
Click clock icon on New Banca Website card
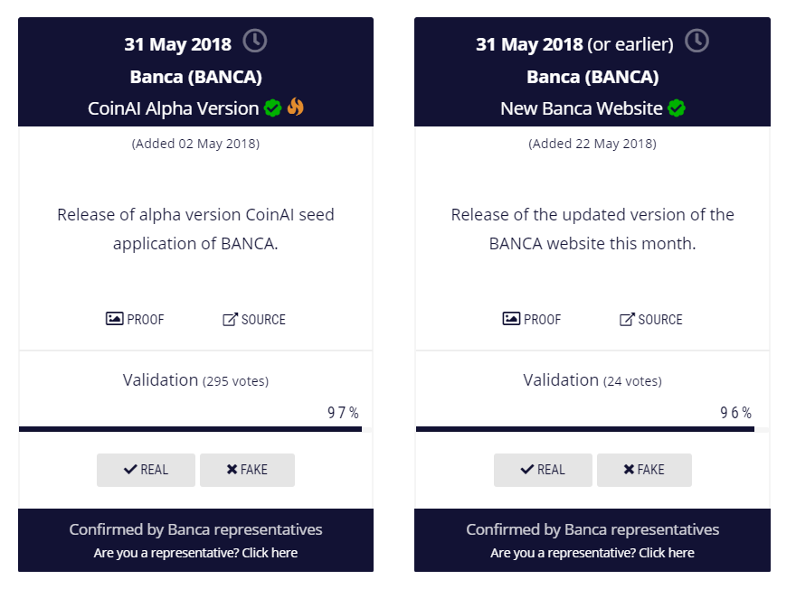coord(696,42)
